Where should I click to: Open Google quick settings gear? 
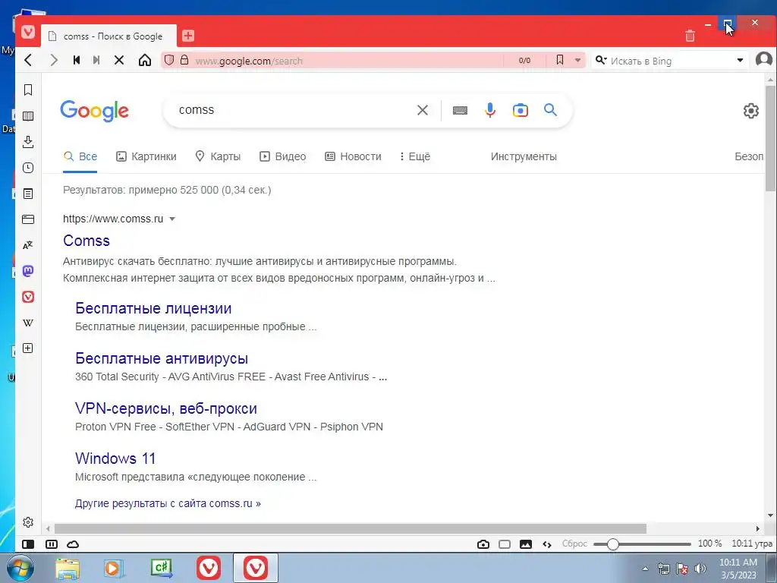(x=750, y=111)
